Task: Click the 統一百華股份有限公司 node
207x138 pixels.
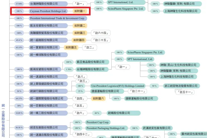Action: point(48,106)
